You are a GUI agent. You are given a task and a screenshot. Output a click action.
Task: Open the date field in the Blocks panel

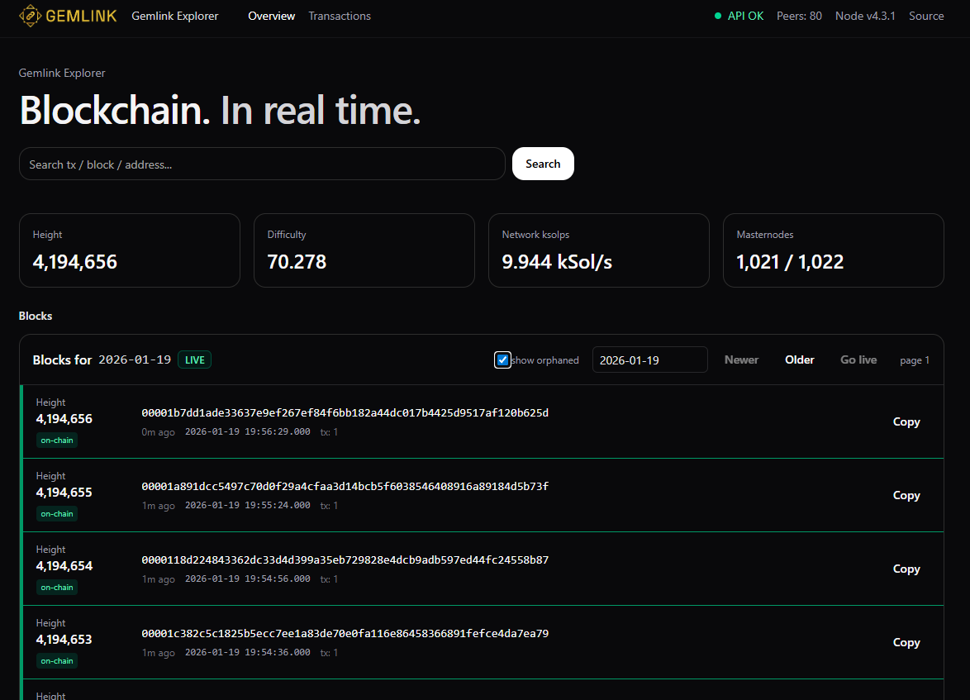649,360
